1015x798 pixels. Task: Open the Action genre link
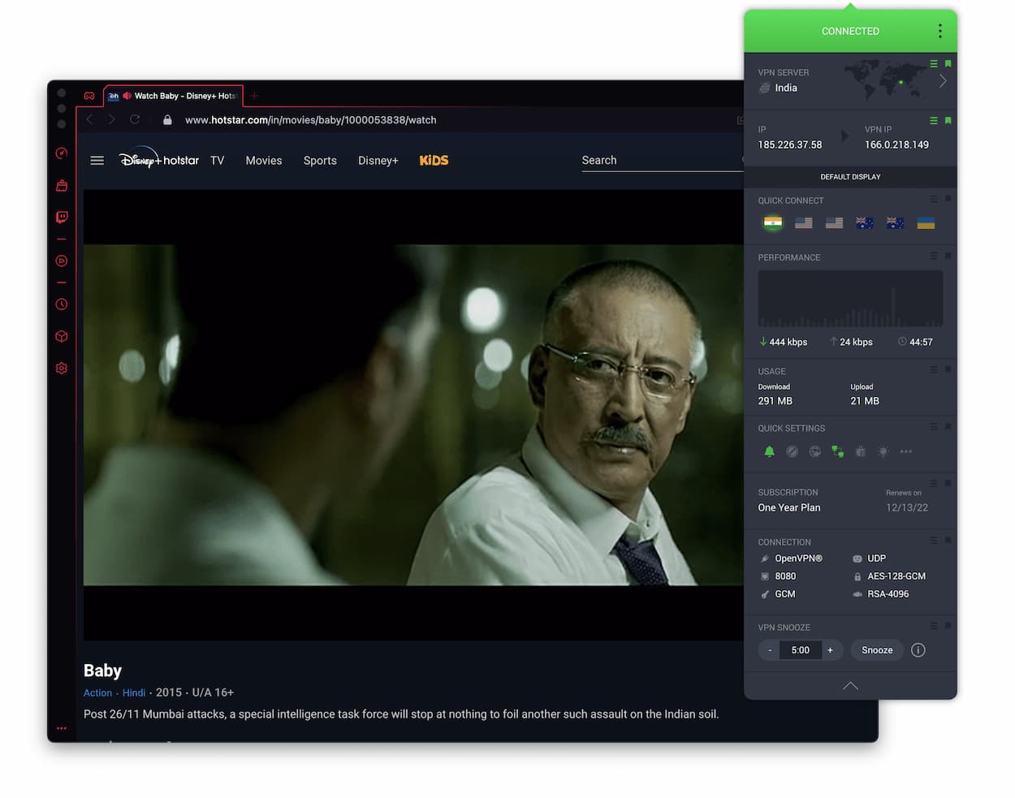click(x=97, y=692)
